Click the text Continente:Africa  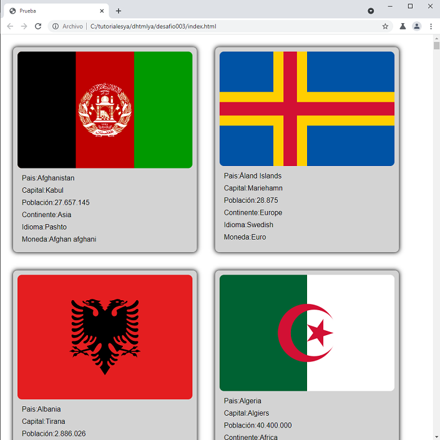[x=251, y=438]
